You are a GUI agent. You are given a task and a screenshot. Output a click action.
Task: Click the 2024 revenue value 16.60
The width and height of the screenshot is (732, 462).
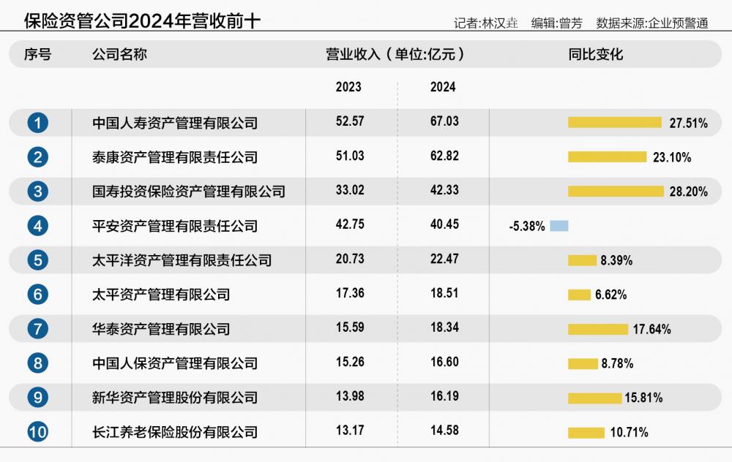tap(444, 362)
